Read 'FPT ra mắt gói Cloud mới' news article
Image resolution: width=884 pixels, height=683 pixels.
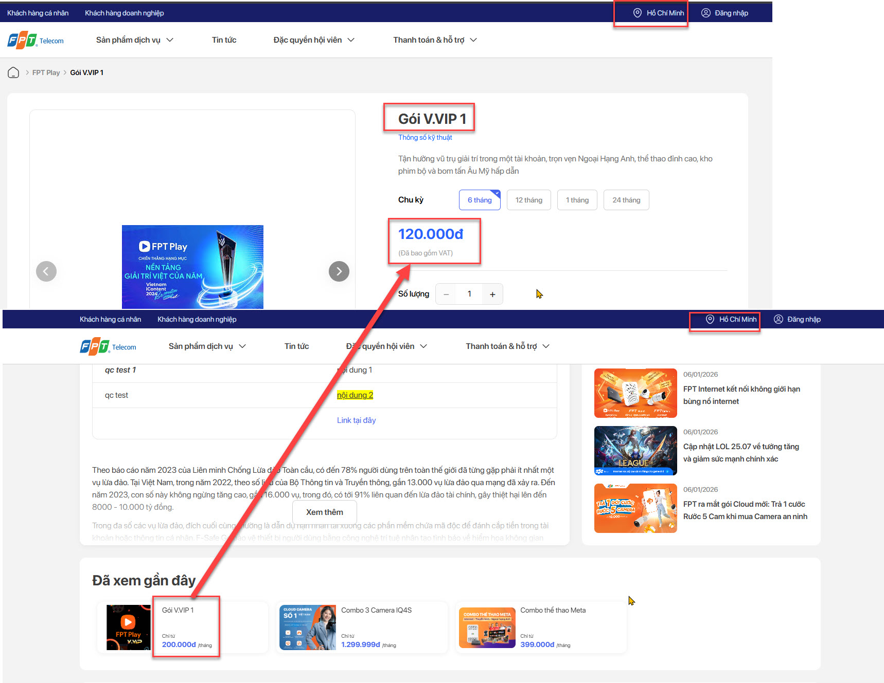pyautogui.click(x=745, y=510)
